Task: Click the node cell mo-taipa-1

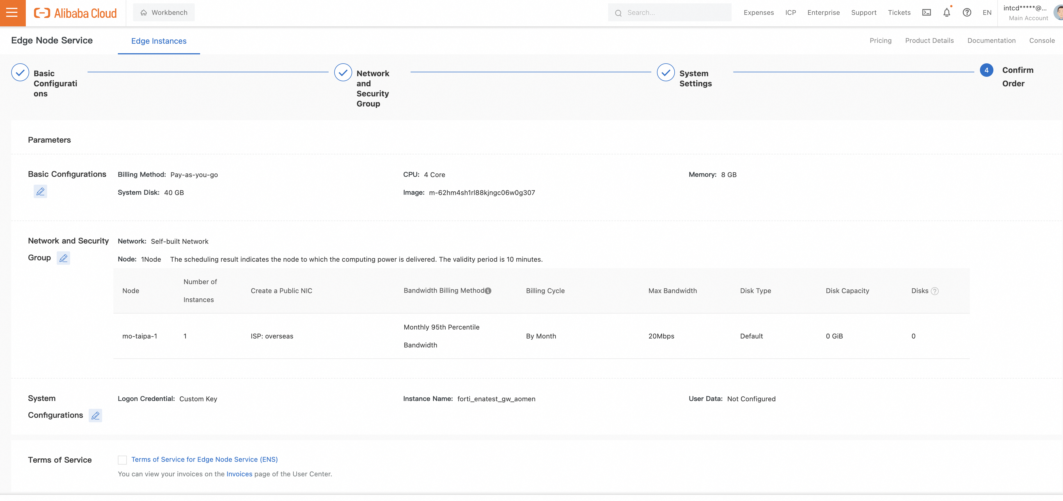Action: (139, 336)
